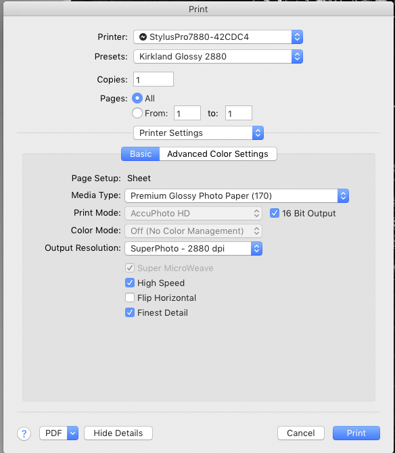This screenshot has height=453, width=395.
Task: Click the Printer popup stepper arrows
Action: (297, 37)
